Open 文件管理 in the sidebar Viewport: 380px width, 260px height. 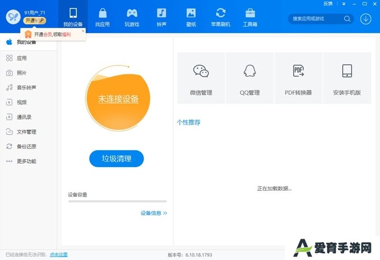point(28,132)
